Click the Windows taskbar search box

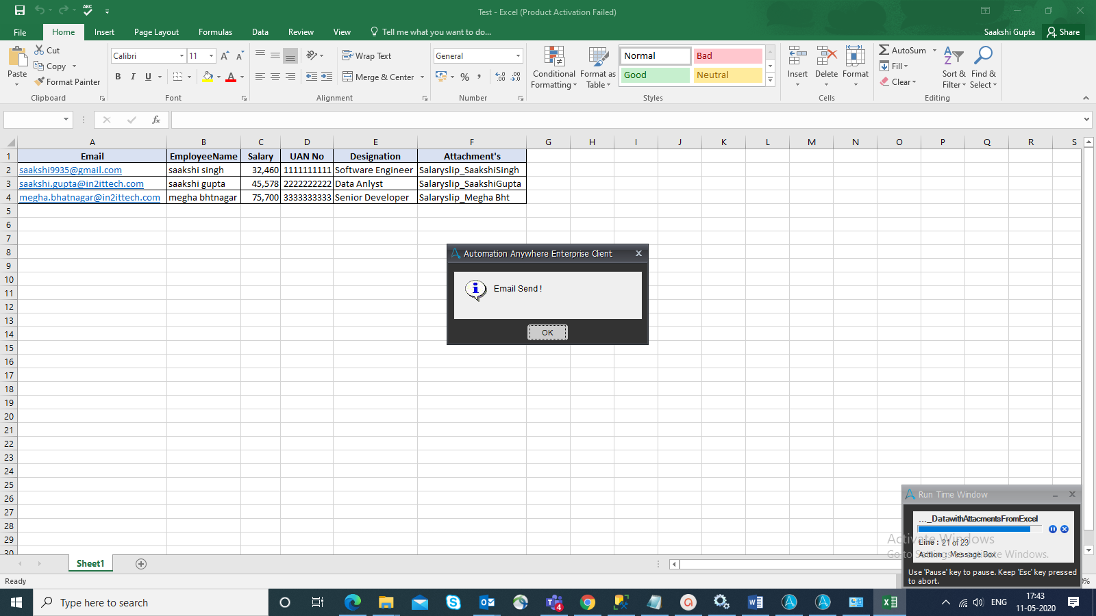click(151, 602)
